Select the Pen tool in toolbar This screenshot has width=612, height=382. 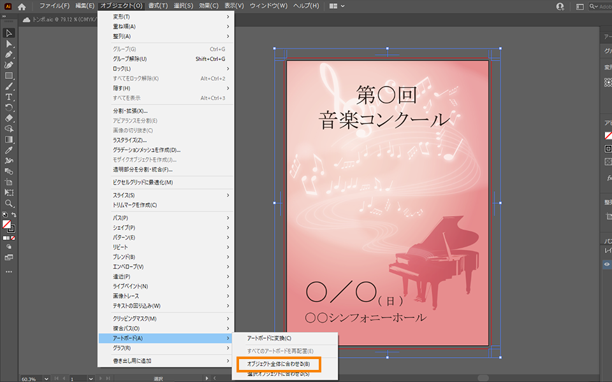coord(9,54)
